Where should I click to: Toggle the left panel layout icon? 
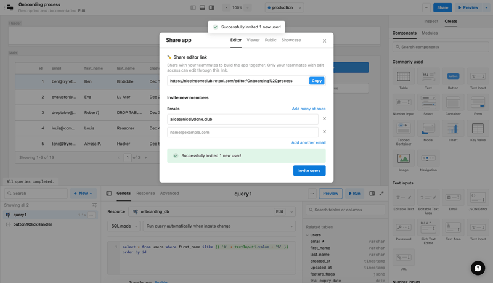193,7
